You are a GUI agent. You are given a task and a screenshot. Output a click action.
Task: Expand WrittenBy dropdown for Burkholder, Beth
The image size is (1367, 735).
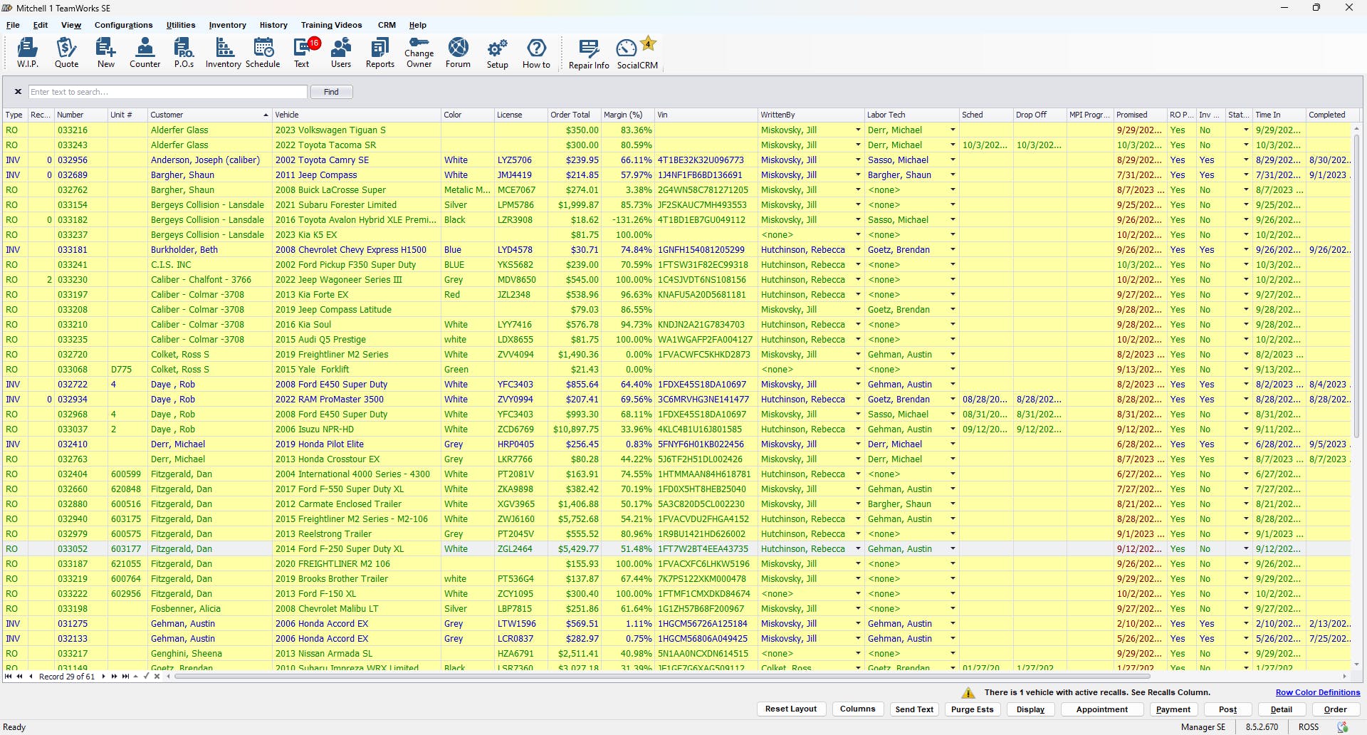857,249
